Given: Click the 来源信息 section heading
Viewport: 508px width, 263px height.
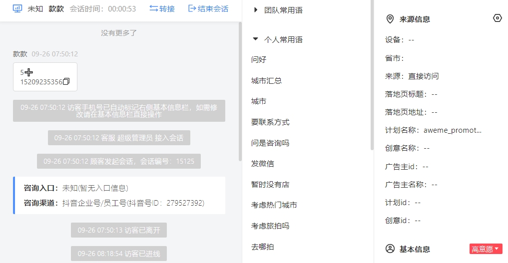Looking at the screenshot, I should click(415, 19).
